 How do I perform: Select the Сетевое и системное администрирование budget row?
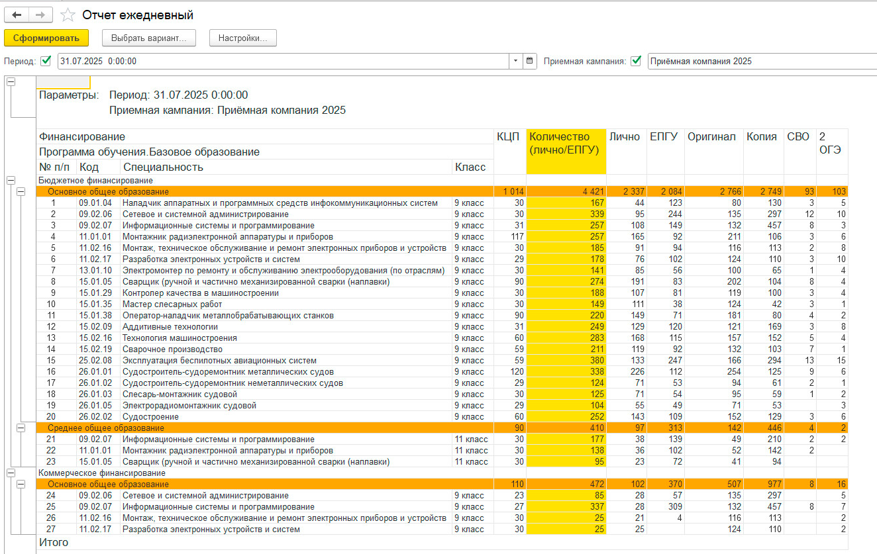442,214
